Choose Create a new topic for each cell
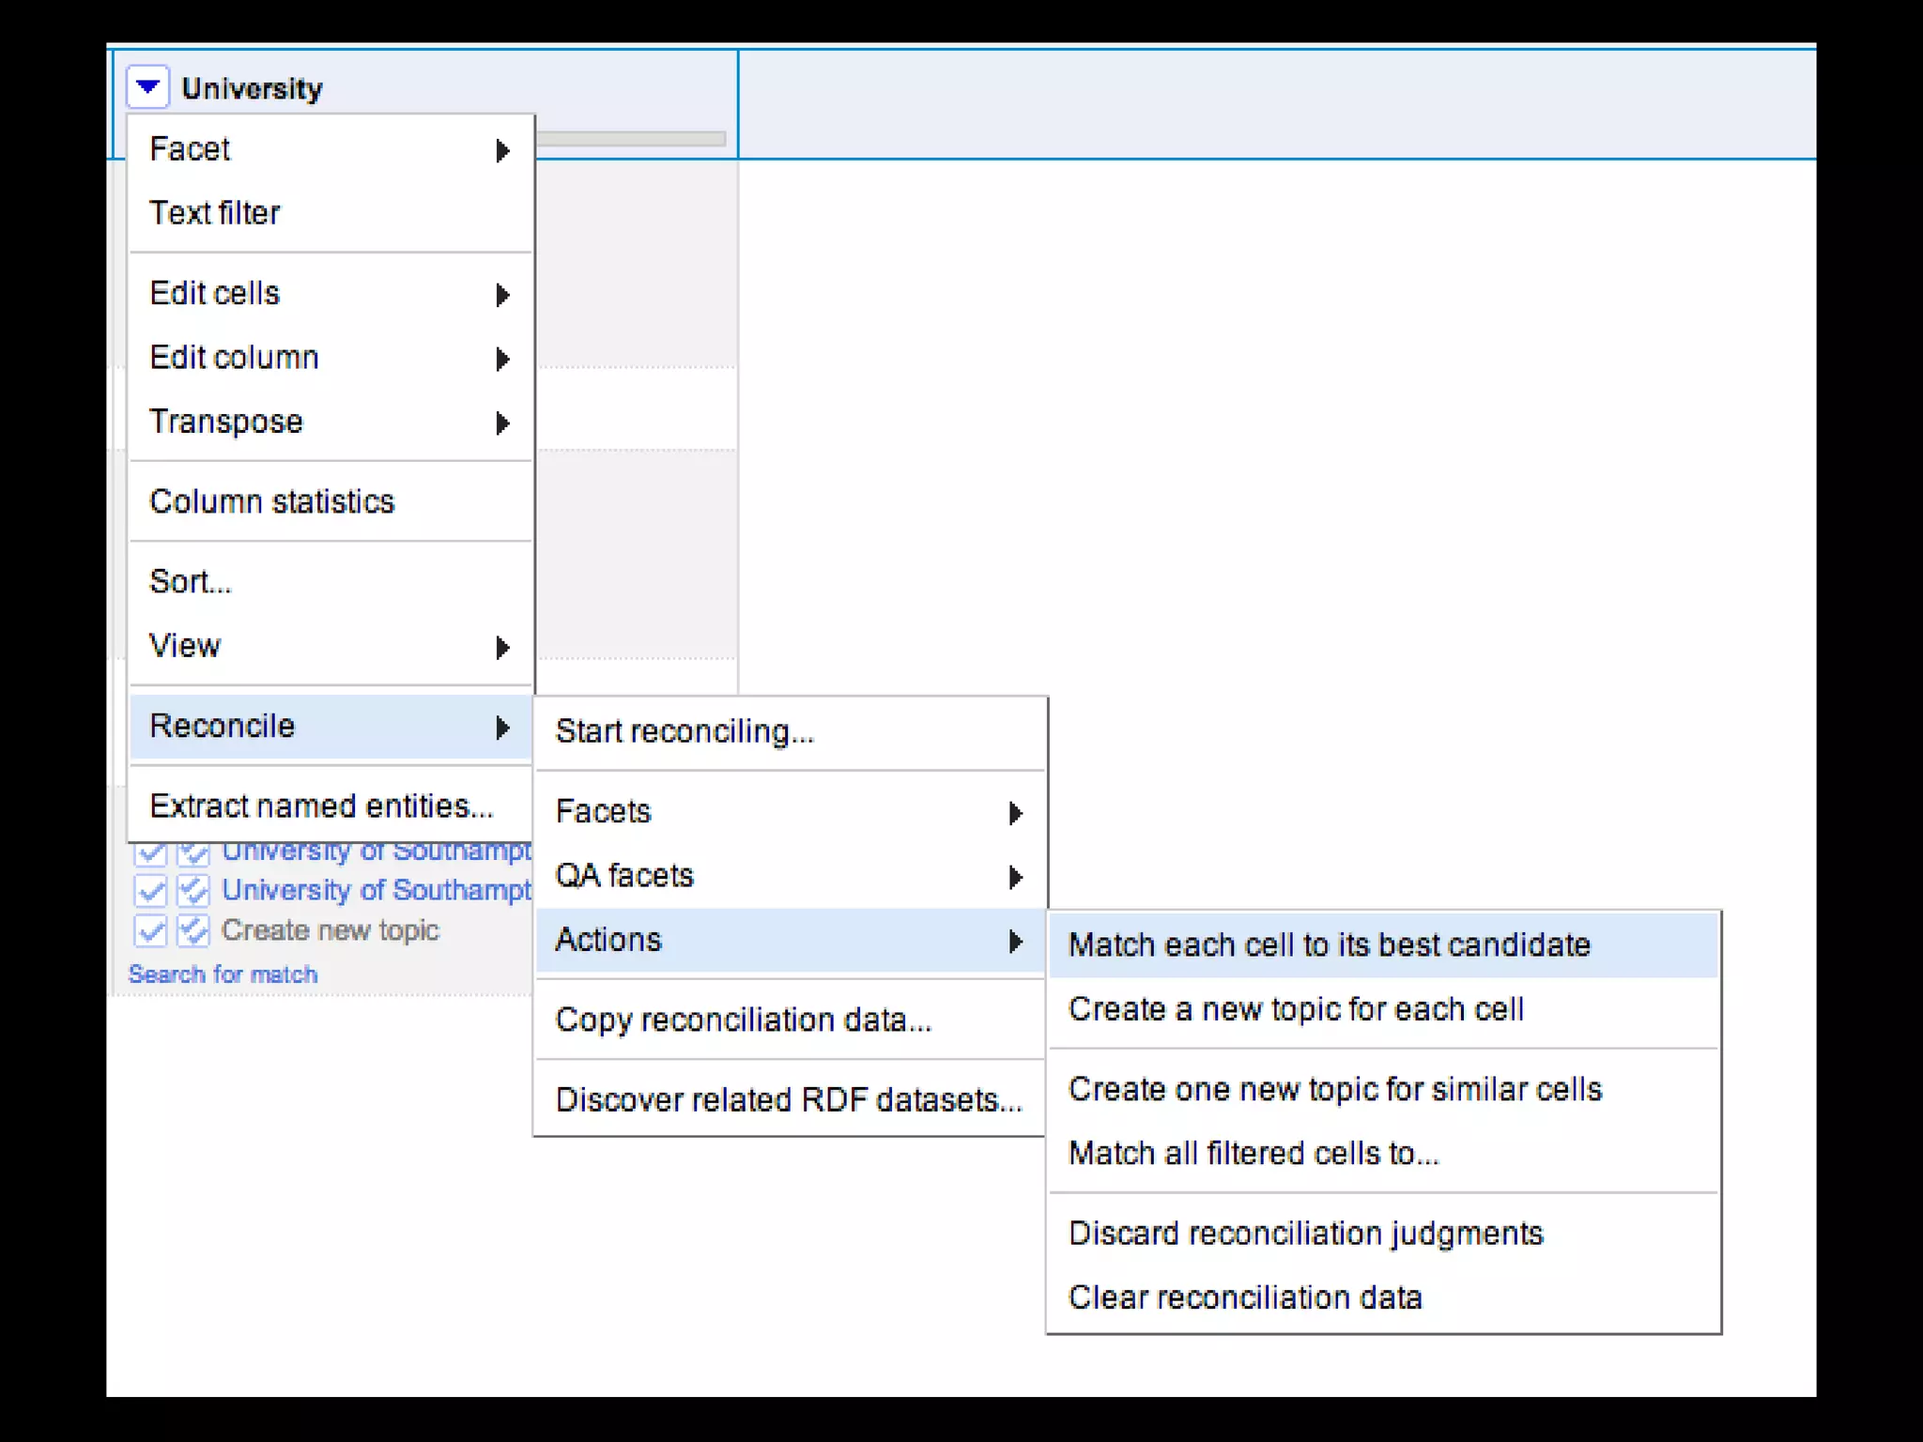The image size is (1923, 1442). tap(1296, 1009)
